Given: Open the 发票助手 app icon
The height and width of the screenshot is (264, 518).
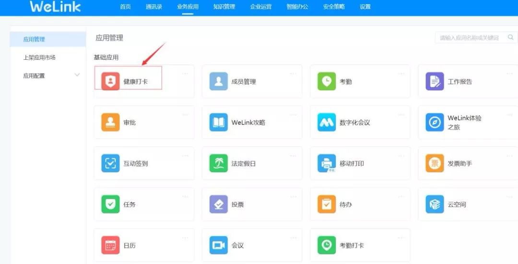Looking at the screenshot, I should [x=435, y=163].
